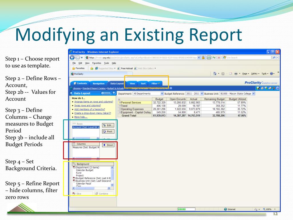Expand the Operating Expenses row

click(120, 109)
